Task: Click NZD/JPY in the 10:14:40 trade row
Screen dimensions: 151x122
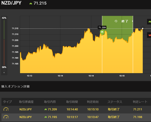Action: coord(25,109)
